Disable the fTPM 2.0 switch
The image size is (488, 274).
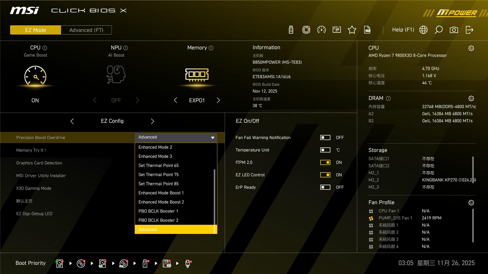(325, 162)
